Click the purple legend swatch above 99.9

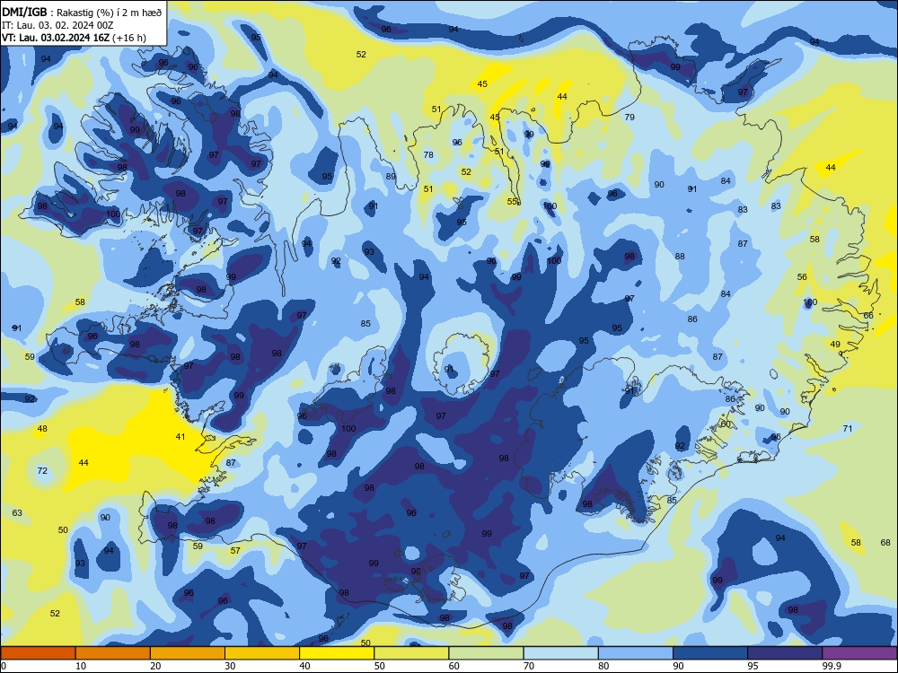pyautogui.click(x=859, y=653)
